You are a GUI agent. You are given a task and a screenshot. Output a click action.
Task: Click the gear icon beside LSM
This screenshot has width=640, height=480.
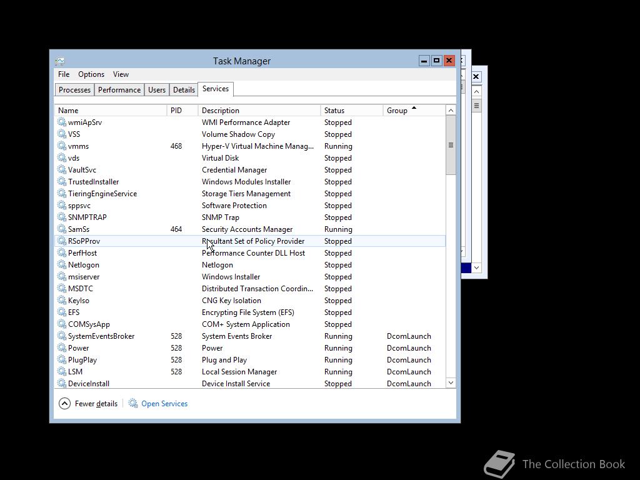(62, 371)
